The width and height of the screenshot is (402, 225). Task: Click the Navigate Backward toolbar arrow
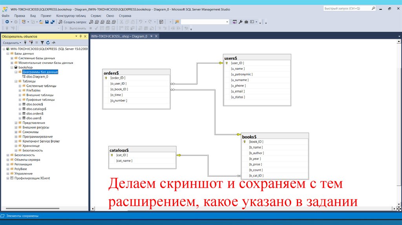pyautogui.click(x=7, y=22)
